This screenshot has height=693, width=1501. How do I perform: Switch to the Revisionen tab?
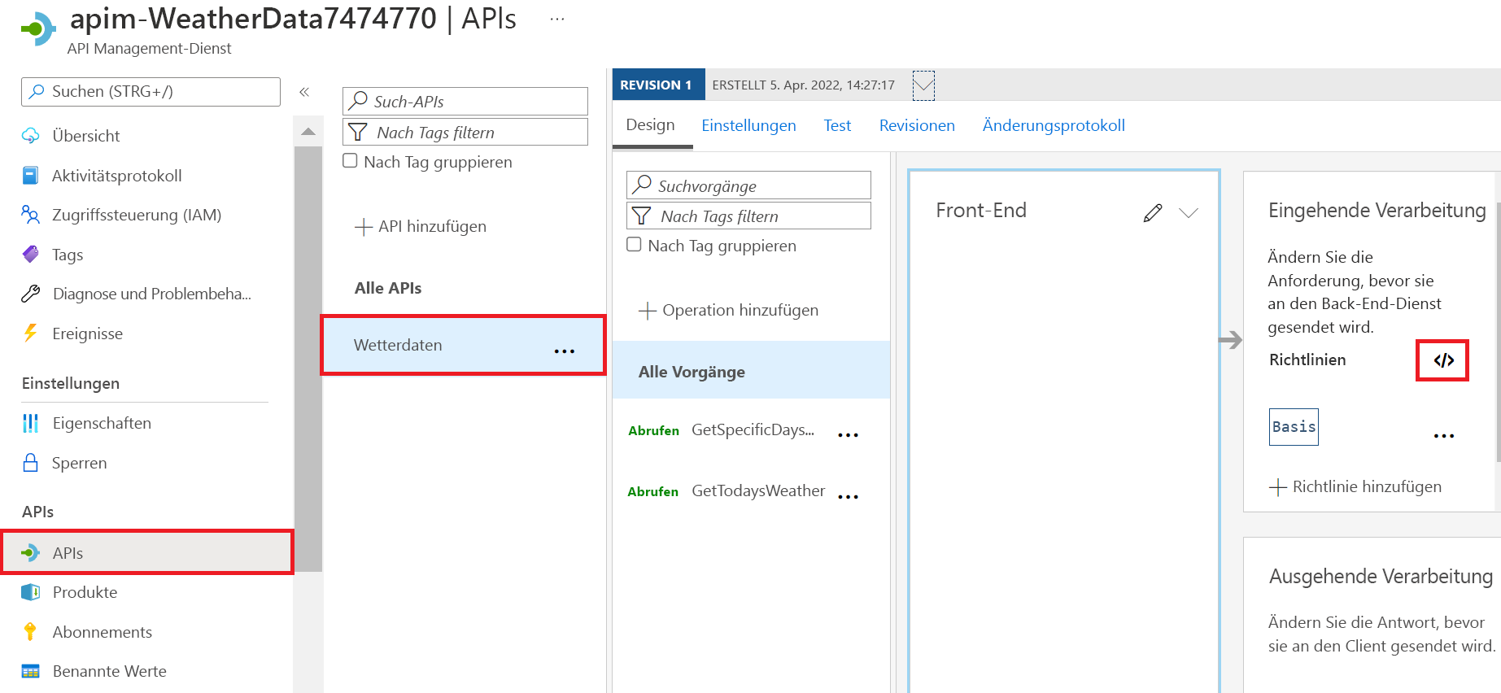pyautogui.click(x=917, y=125)
